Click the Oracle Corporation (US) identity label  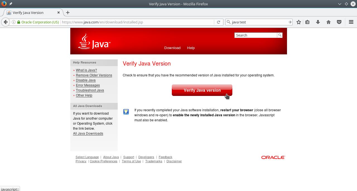coord(40,22)
